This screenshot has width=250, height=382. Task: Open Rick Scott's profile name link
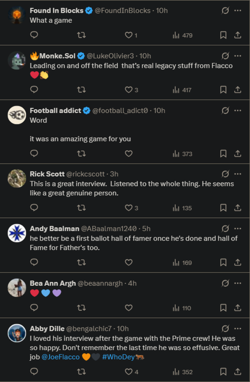point(47,174)
